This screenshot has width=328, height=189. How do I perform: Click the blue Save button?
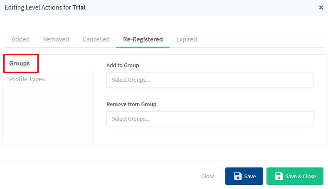(244, 176)
